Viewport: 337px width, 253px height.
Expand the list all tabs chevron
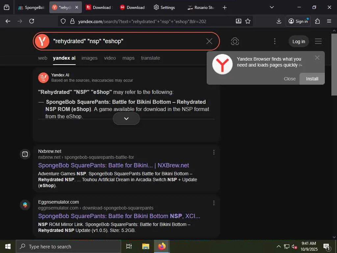[x=272, y=7]
